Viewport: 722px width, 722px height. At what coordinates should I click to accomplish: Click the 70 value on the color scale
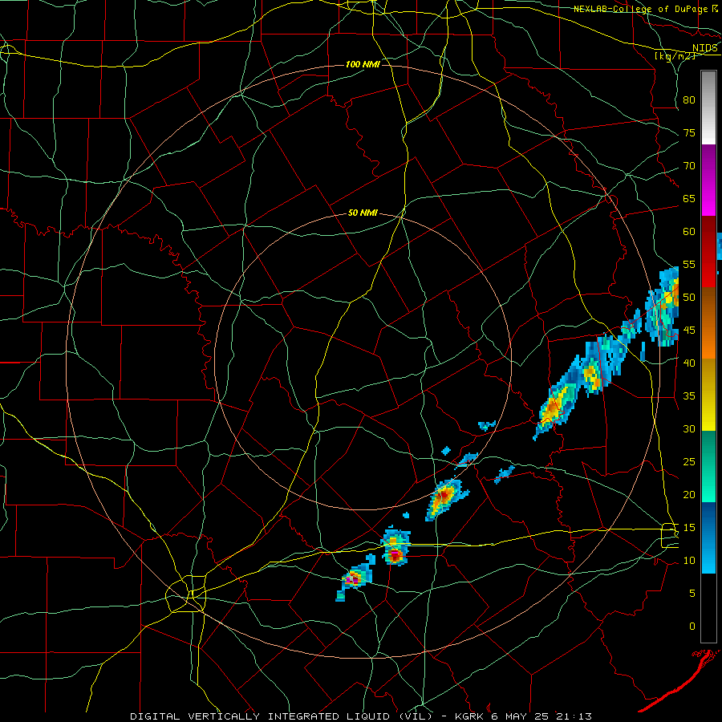(689, 166)
